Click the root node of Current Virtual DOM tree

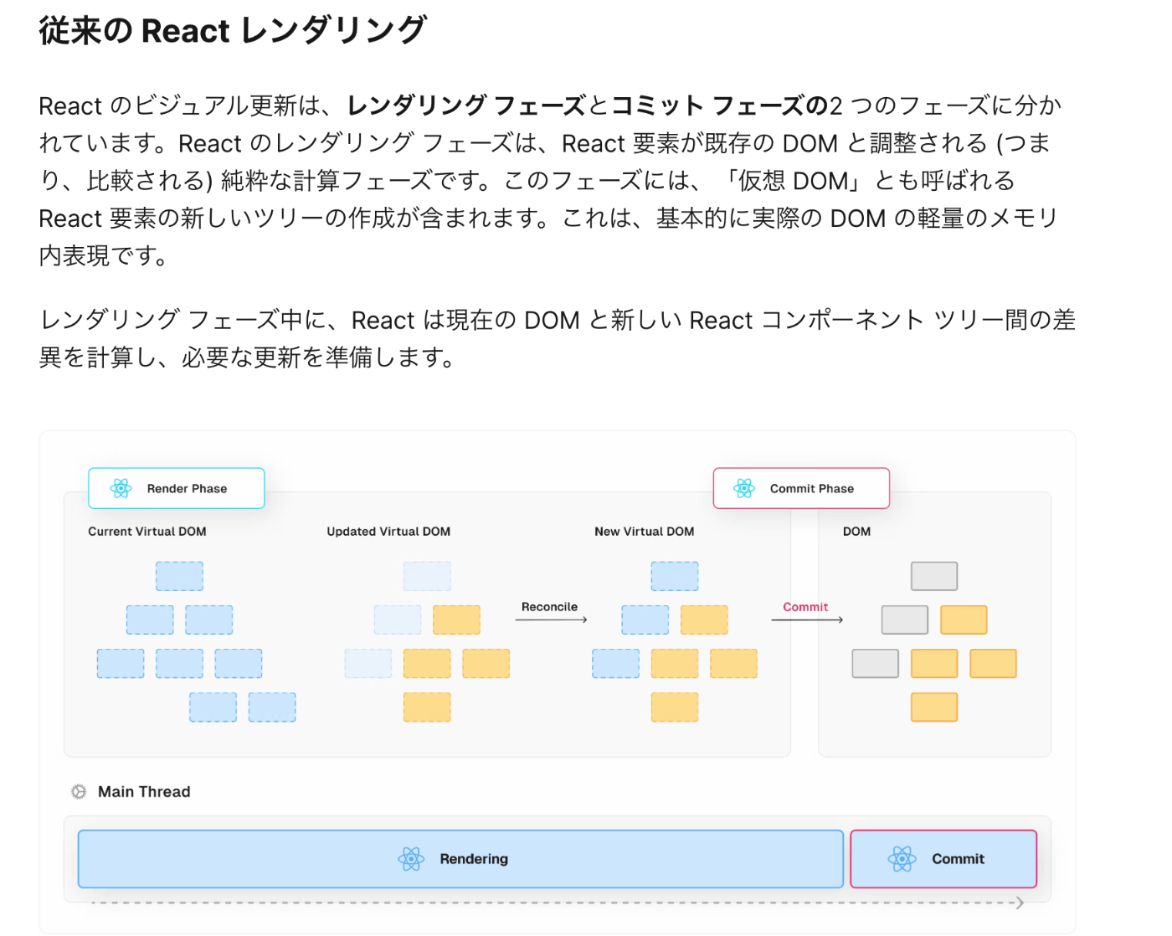179,576
